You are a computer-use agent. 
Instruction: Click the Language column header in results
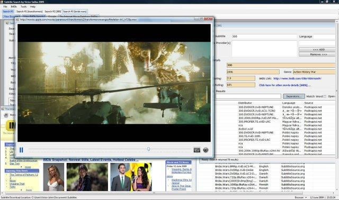(289, 103)
